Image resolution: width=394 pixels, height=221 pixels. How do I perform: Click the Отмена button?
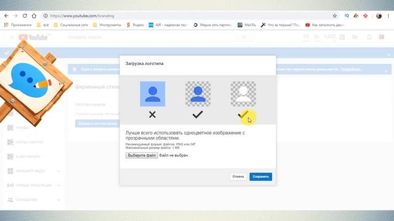pyautogui.click(x=238, y=177)
